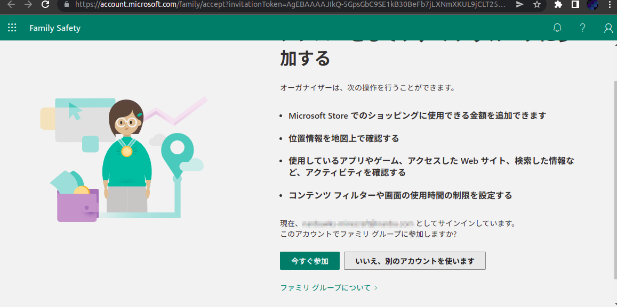Open the ファミリ グループについて link
The width and height of the screenshot is (617, 307).
click(328, 288)
